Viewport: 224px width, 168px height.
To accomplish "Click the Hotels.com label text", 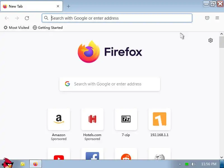I will click(x=92, y=135).
